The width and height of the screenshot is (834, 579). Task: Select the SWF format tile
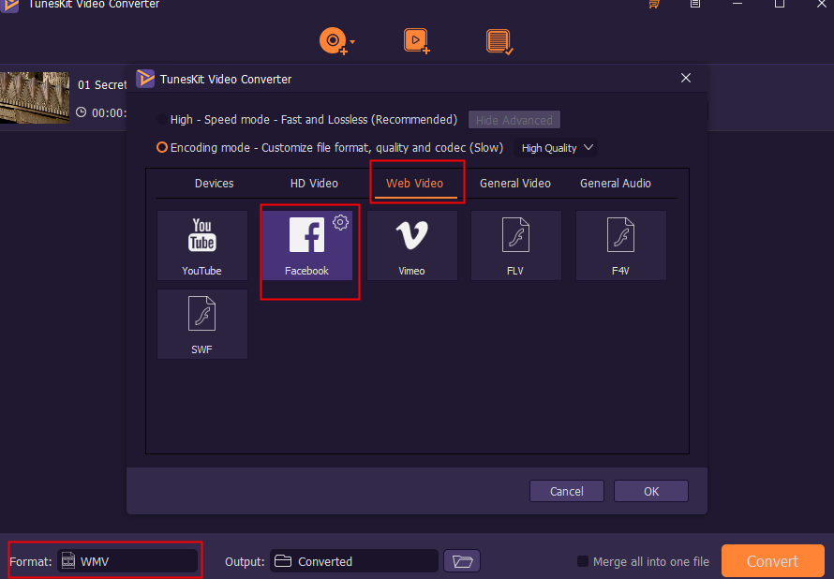point(202,324)
